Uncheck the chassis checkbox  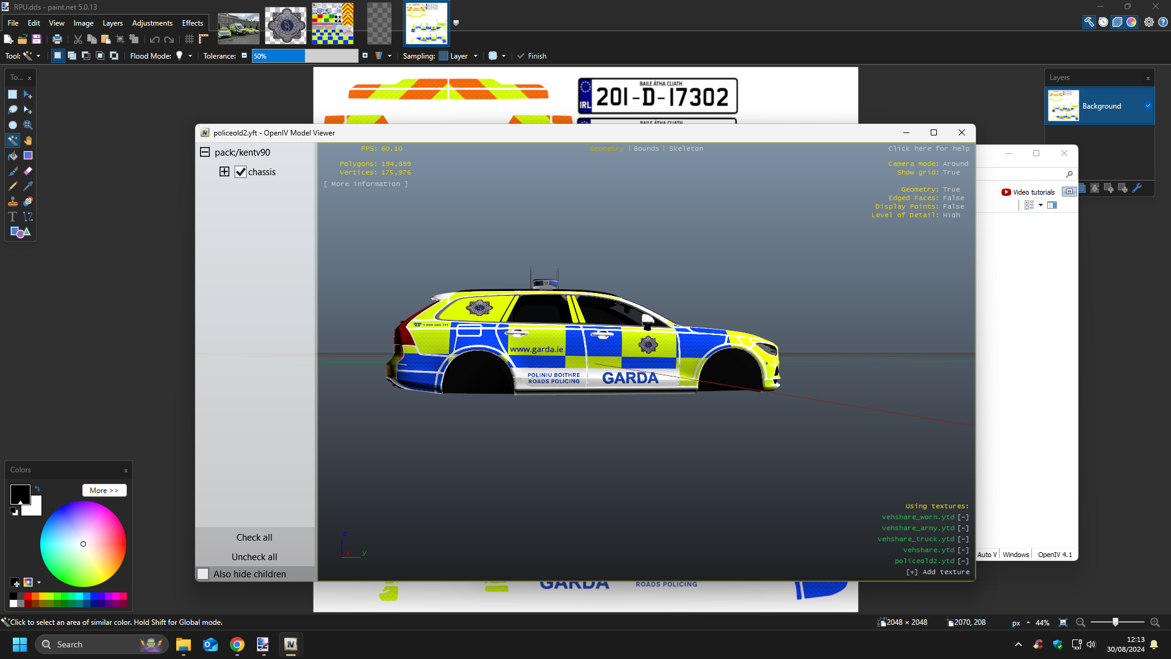click(x=241, y=172)
